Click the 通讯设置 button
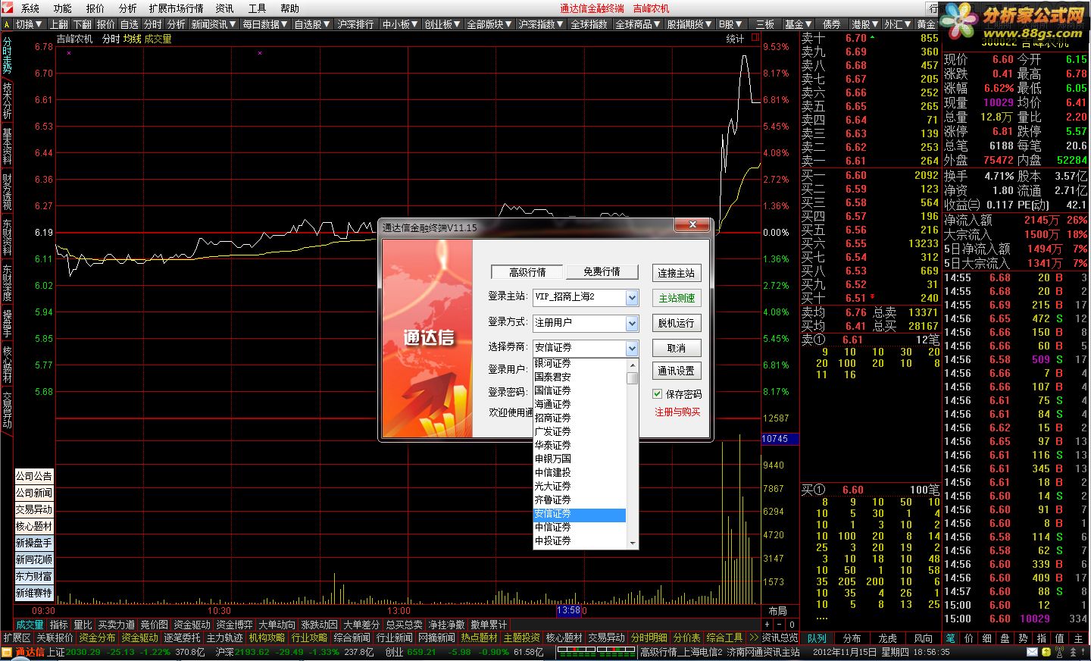Image resolution: width=1091 pixels, height=661 pixels. click(x=677, y=371)
